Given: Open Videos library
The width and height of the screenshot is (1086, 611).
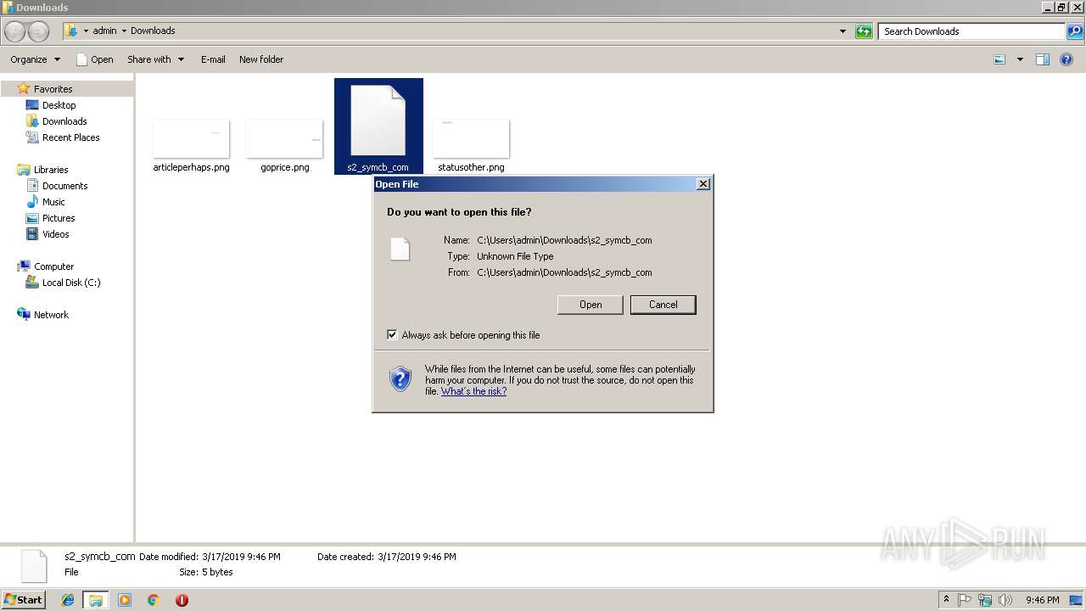Looking at the screenshot, I should tap(55, 234).
